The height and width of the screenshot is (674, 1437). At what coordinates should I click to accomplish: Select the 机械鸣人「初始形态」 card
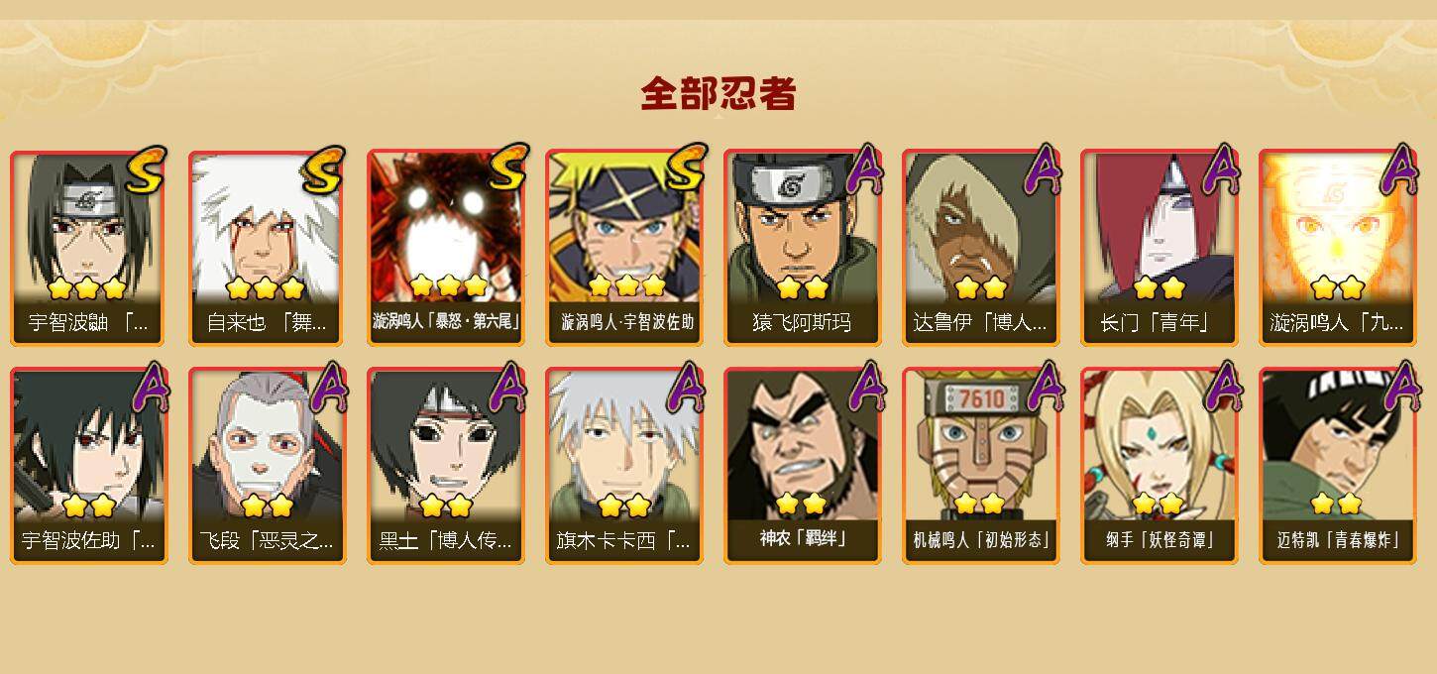981,466
